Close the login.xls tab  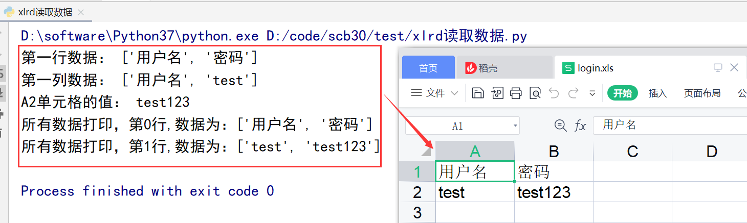(734, 67)
